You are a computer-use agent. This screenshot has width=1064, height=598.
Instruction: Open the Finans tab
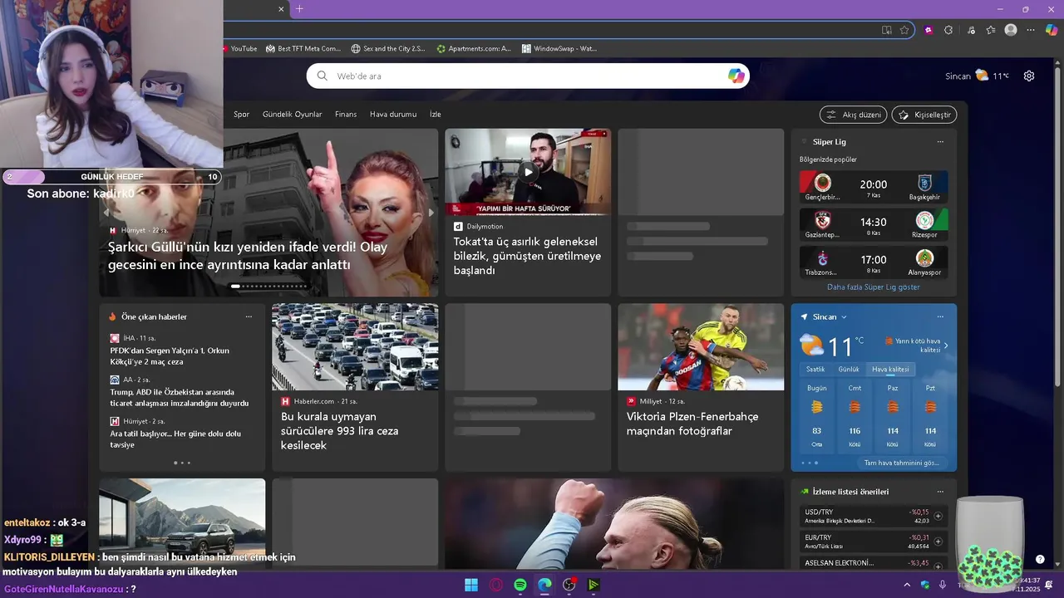[x=346, y=115]
